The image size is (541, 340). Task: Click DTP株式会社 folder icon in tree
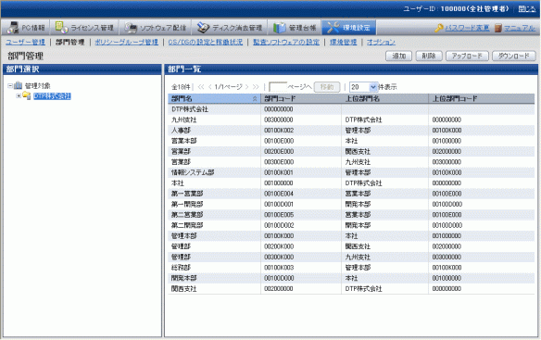tap(27, 95)
